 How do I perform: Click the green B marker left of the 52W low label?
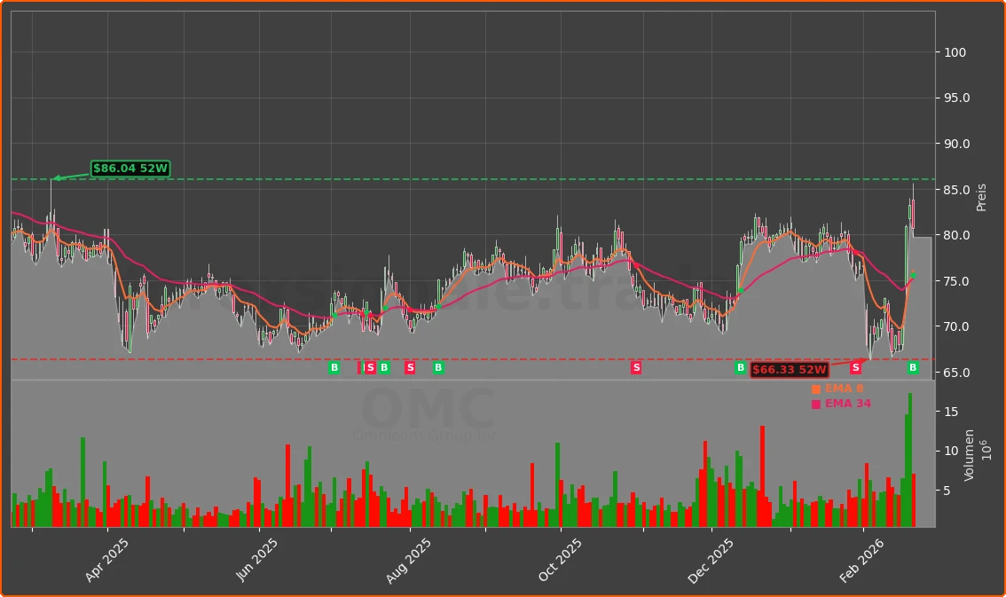pyautogui.click(x=740, y=367)
